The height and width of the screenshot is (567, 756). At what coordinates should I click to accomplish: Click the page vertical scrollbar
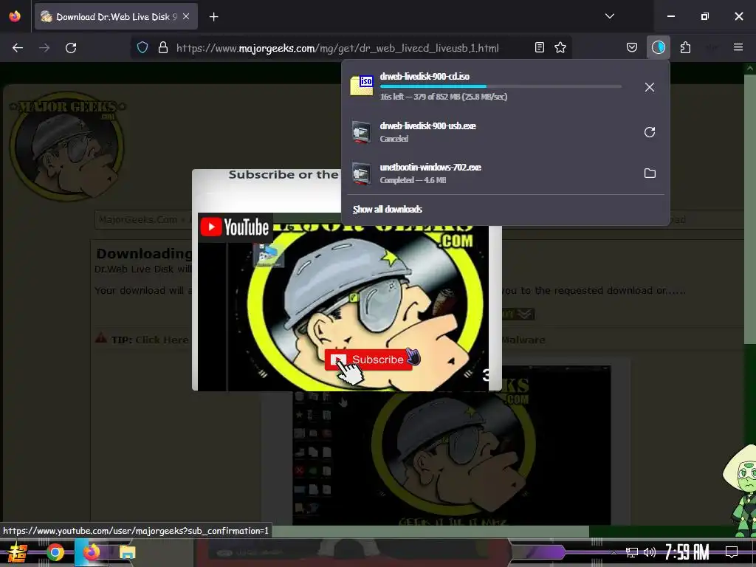[x=750, y=210]
